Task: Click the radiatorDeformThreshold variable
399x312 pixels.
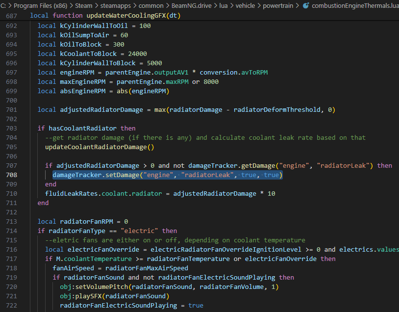Action: point(277,110)
